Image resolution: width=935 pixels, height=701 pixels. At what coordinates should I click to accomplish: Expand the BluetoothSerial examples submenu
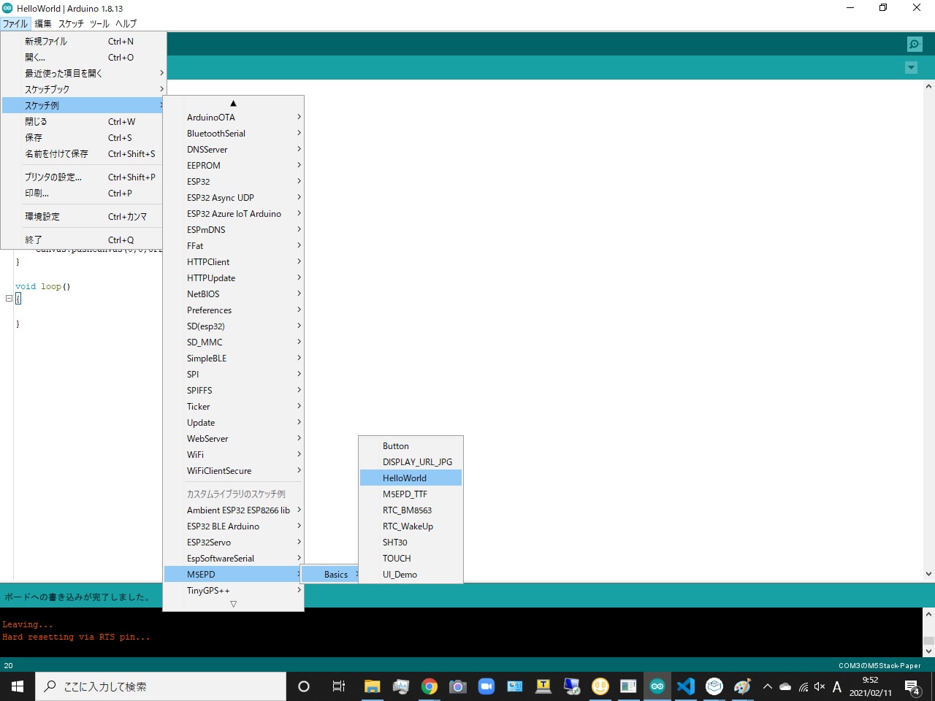(233, 134)
